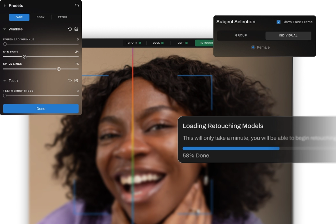Viewport: 336px width, 224px height.
Task: Reset the Wrinkles section adjustments
Action: (70, 29)
